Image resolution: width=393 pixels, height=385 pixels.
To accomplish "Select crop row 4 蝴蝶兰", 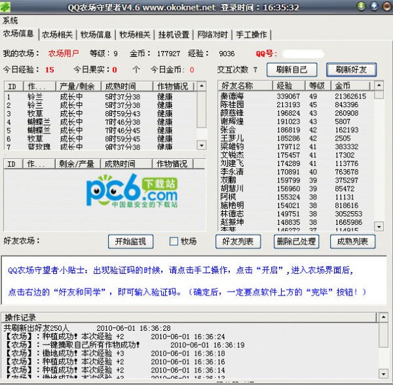I will click(100, 122).
